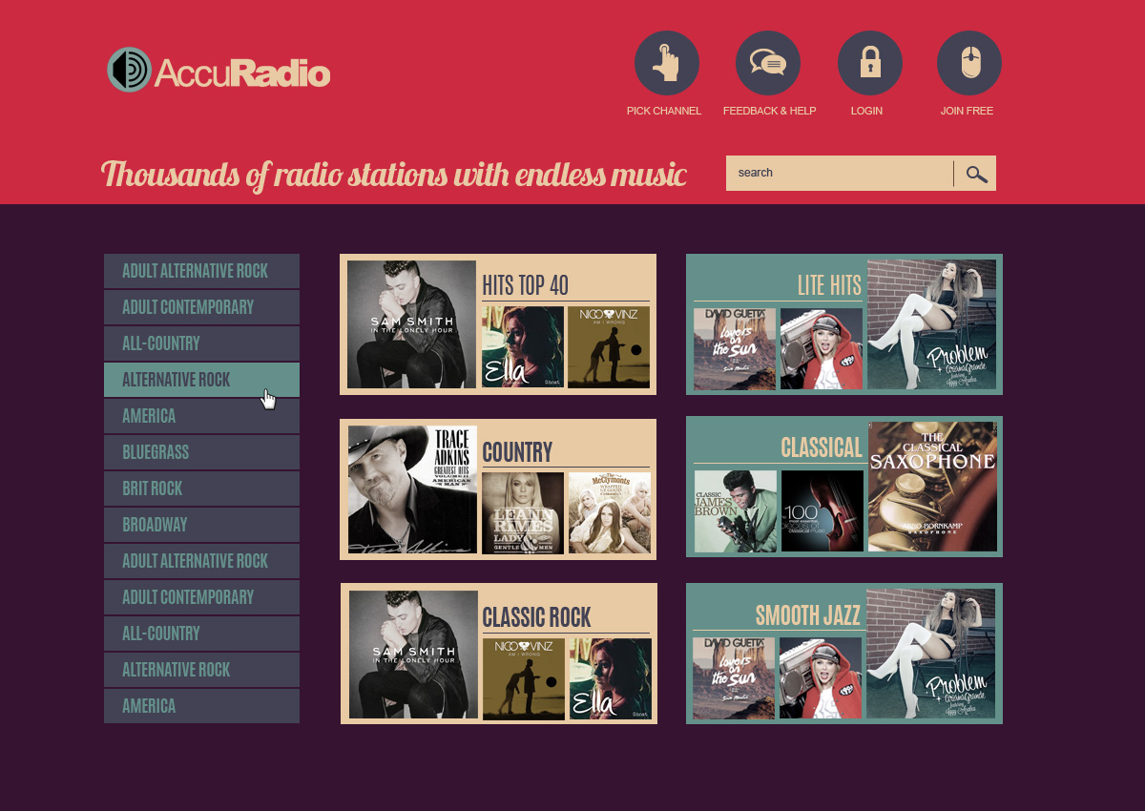The image size is (1145, 811).
Task: Click Nico & Vinz cover in Classic Rock
Action: tap(523, 678)
